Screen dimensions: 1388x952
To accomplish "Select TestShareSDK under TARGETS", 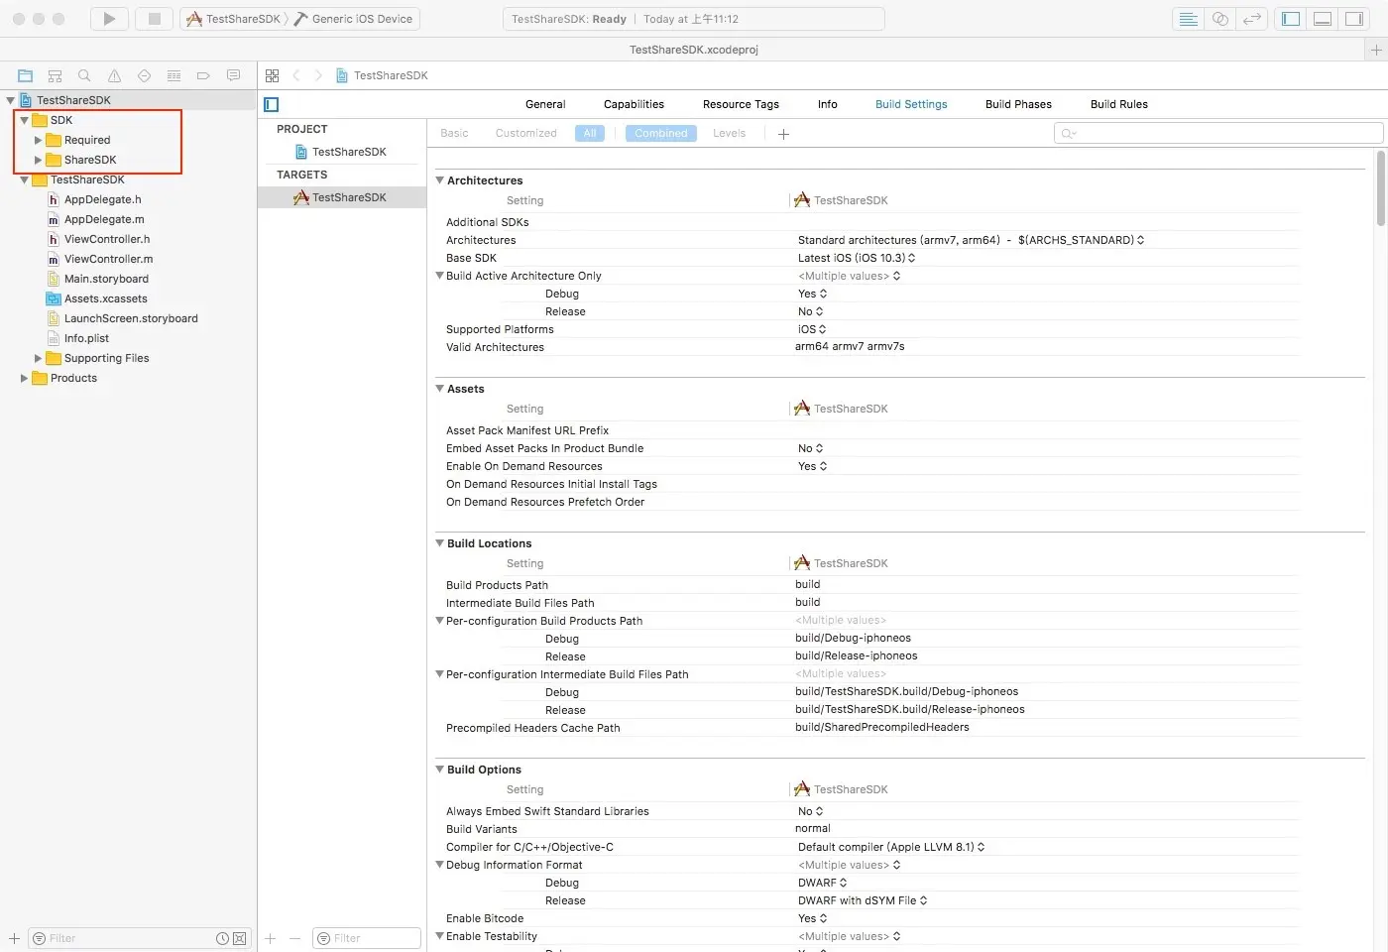I will [341, 197].
